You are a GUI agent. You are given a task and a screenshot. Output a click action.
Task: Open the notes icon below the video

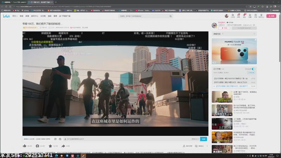[196, 146]
